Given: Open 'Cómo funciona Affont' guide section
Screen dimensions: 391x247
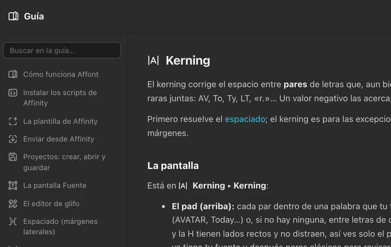Looking at the screenshot, I should [x=61, y=74].
